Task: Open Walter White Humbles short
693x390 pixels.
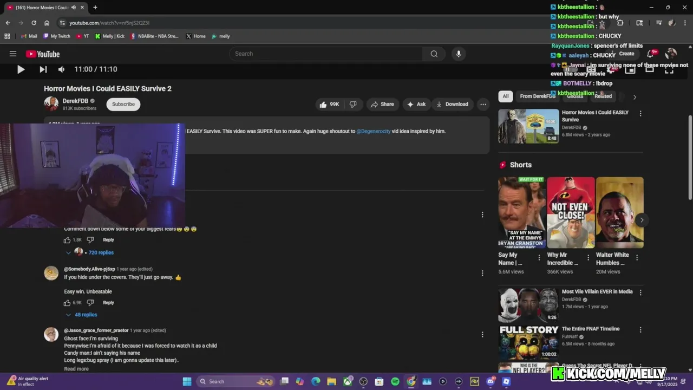Action: pyautogui.click(x=619, y=212)
